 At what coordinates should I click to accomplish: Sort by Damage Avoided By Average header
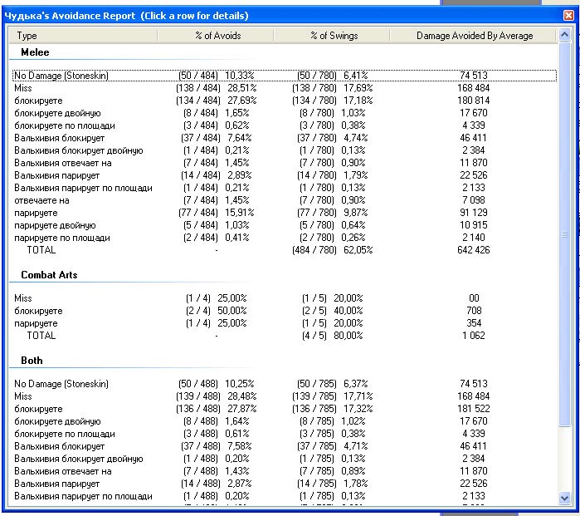pyautogui.click(x=473, y=36)
